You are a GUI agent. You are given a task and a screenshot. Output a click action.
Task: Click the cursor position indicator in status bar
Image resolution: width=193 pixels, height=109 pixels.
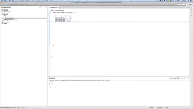[166, 107]
